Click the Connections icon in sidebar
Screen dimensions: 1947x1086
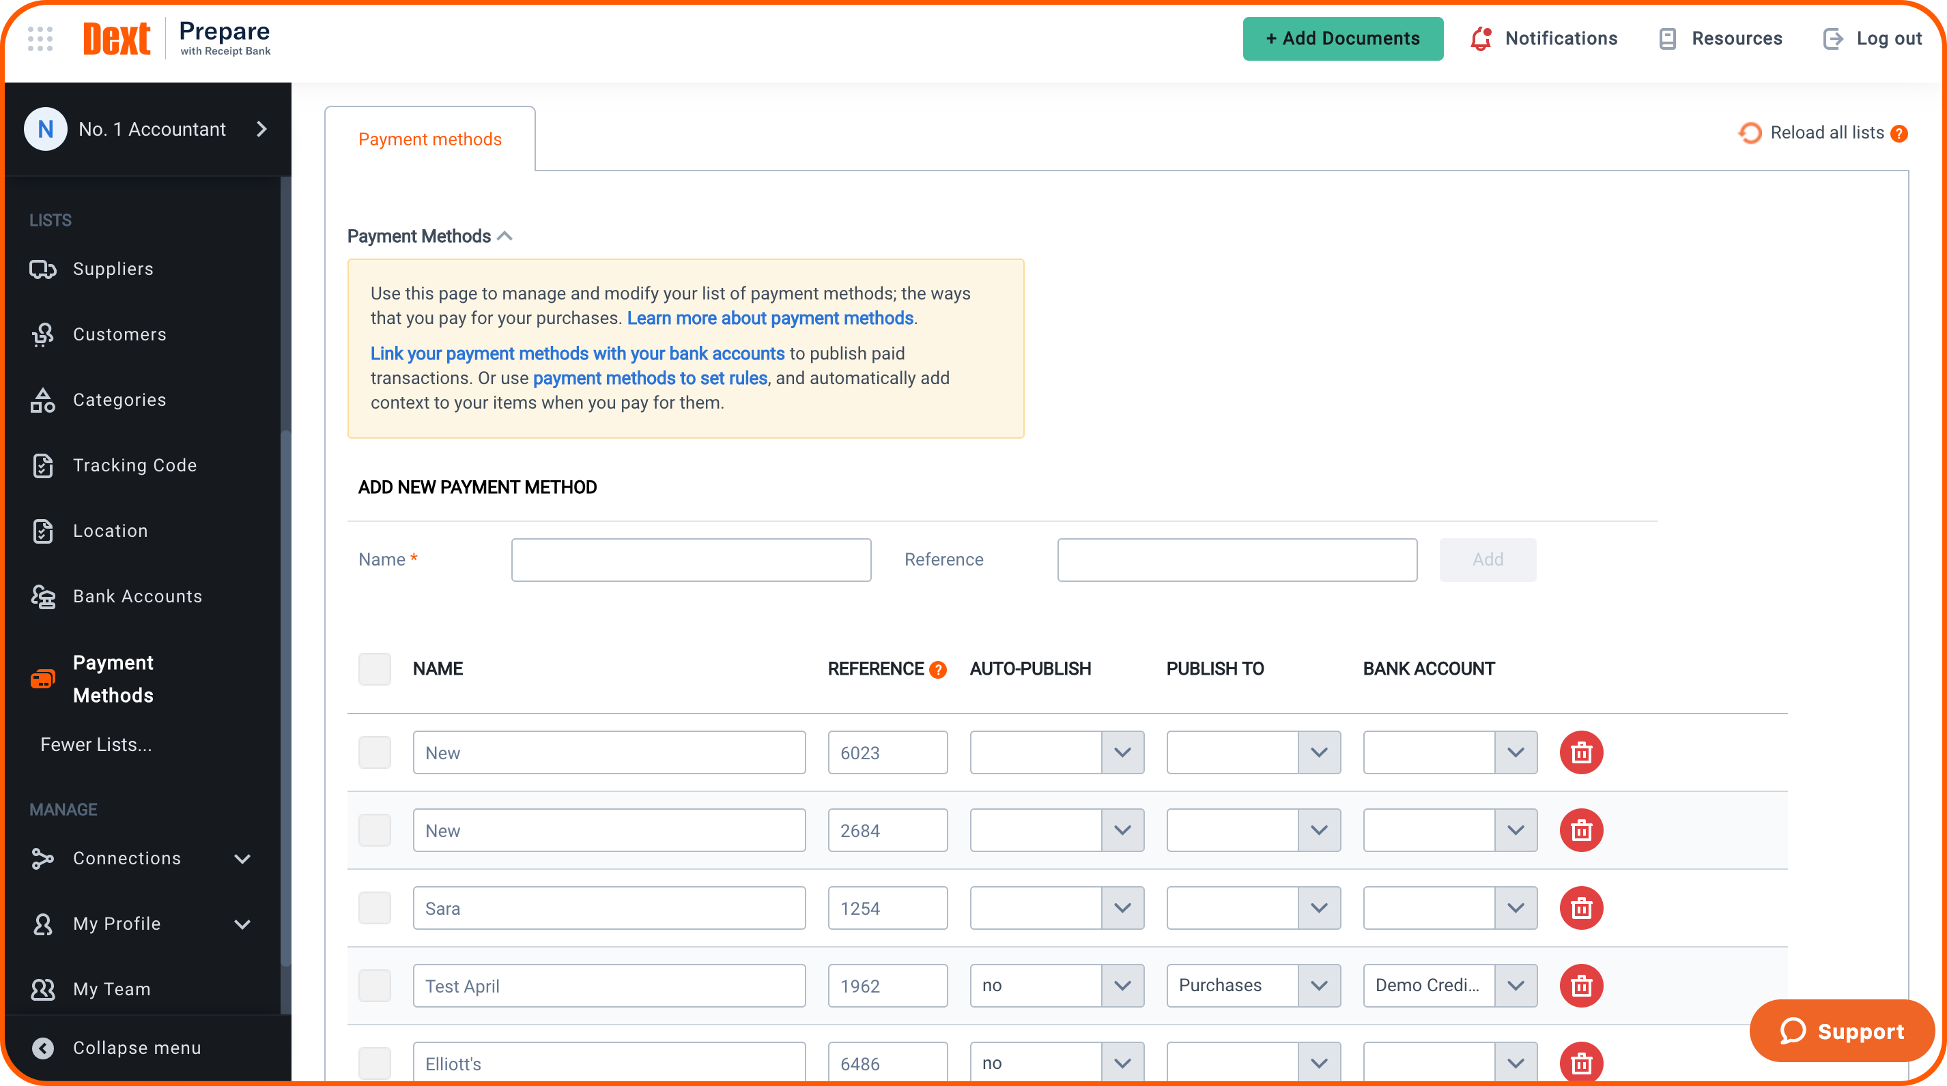click(42, 859)
